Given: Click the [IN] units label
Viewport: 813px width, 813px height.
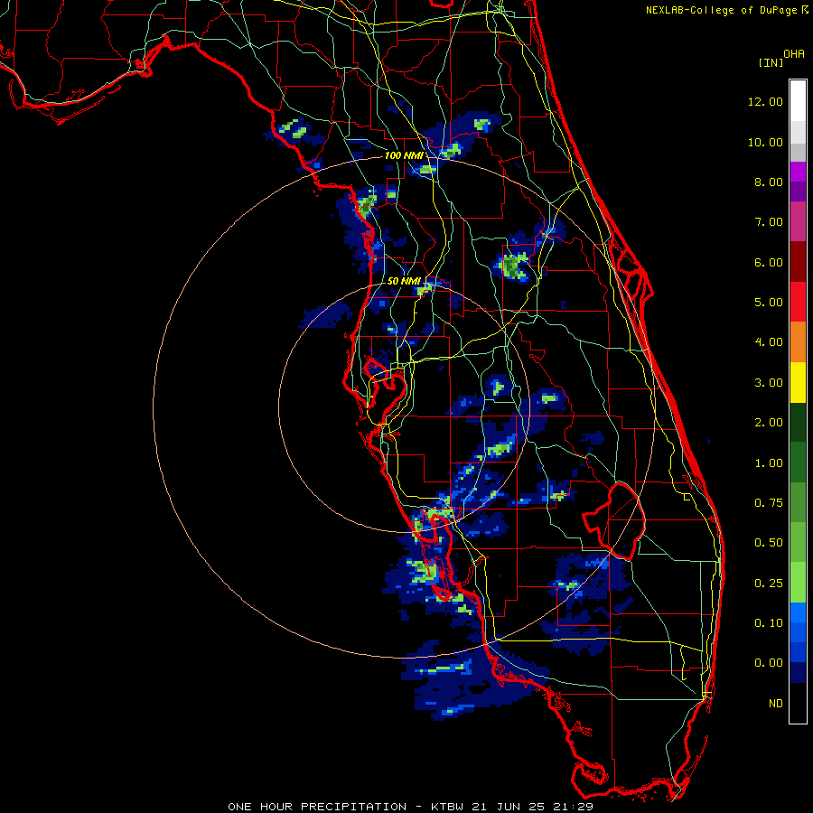Looking at the screenshot, I should pyautogui.click(x=771, y=62).
